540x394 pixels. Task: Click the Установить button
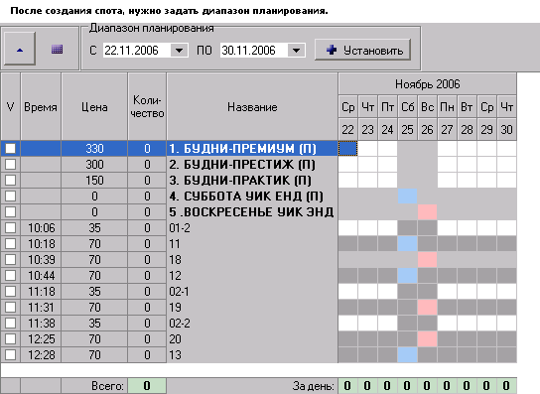pyautogui.click(x=362, y=50)
